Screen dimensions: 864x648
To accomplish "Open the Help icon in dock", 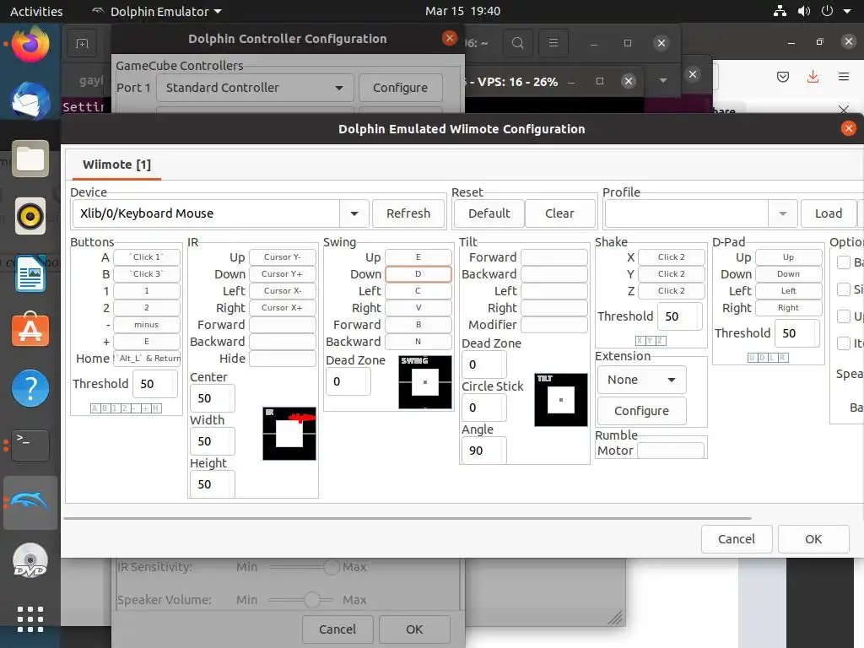I will pos(30,388).
